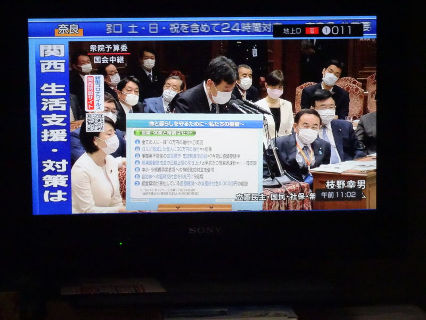Click the blue number 6 bullet on the panel
Viewport: 426px width, 320px height.
(137, 177)
